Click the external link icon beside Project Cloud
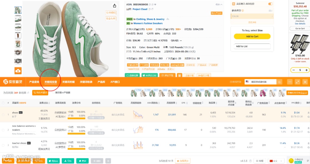 point(152,9)
